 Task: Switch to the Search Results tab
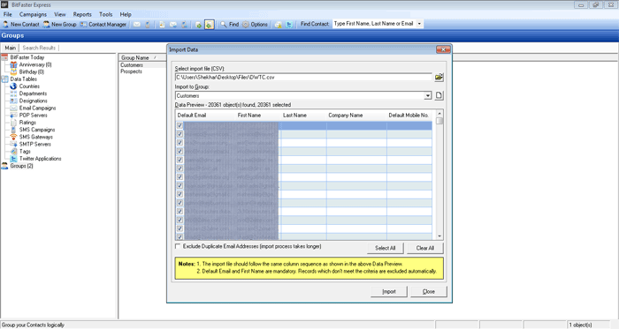pyautogui.click(x=39, y=48)
